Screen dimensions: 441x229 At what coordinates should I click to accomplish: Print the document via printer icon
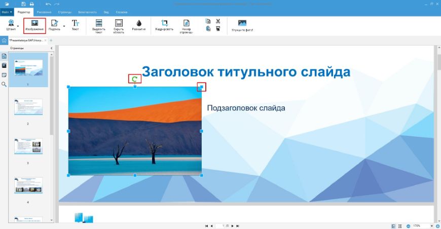pos(32,4)
